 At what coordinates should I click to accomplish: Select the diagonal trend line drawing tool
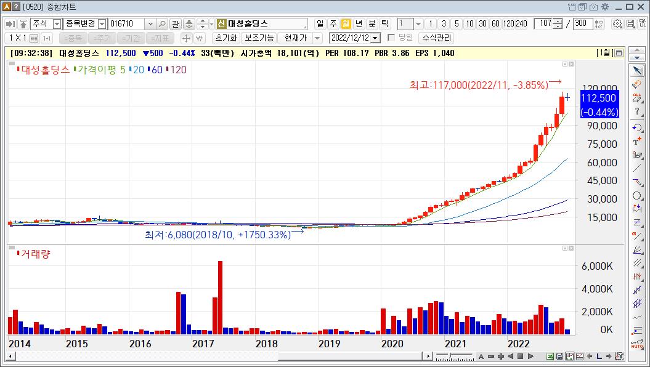(x=637, y=169)
